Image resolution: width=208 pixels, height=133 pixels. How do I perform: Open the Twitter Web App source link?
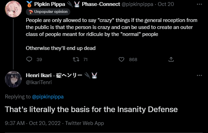point(85,123)
